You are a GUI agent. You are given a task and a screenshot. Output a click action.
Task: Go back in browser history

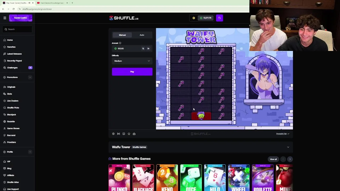click(x=3, y=9)
